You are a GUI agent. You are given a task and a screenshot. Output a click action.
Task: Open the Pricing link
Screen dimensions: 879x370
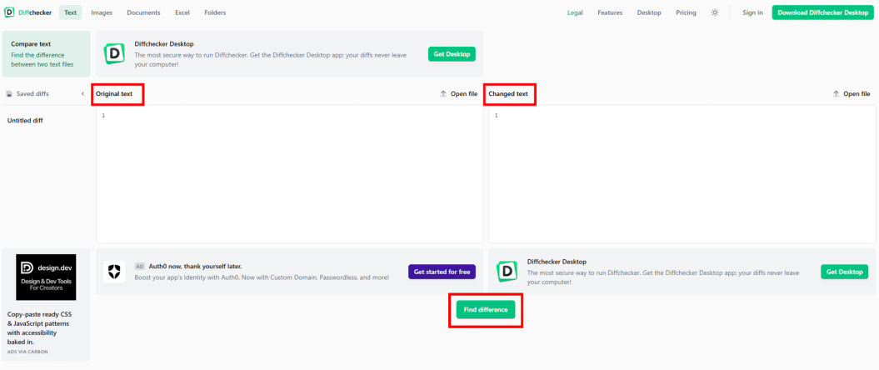[x=686, y=12]
